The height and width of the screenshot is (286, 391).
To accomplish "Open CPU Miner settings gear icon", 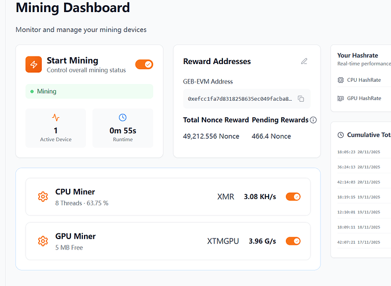I will 42,197.
